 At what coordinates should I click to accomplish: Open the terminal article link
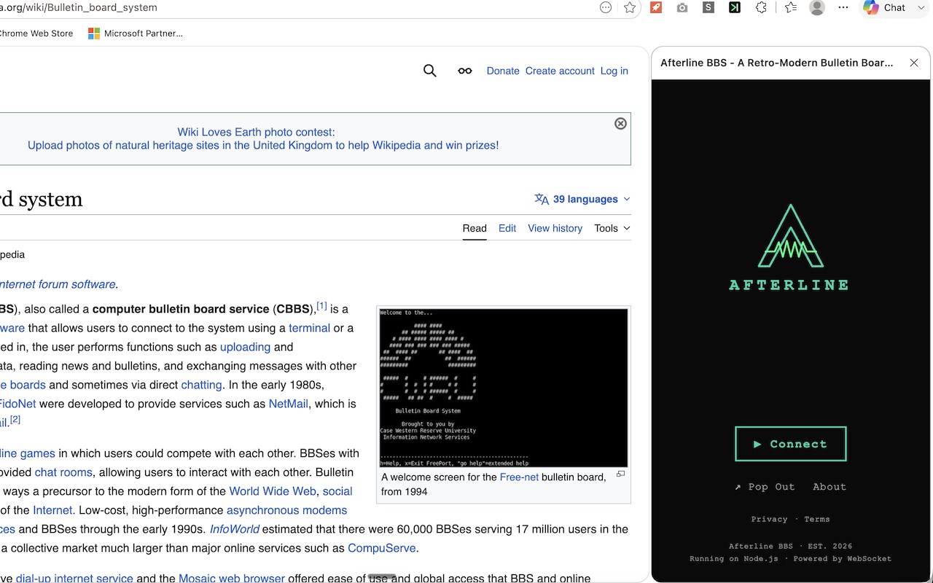point(309,328)
